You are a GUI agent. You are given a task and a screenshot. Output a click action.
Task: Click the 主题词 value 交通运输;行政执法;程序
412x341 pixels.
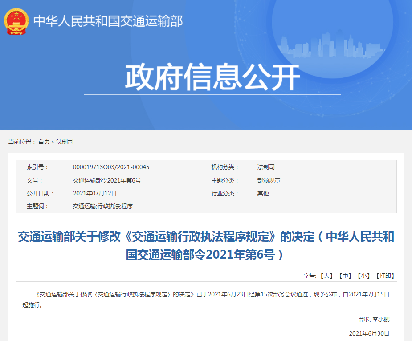point(102,206)
